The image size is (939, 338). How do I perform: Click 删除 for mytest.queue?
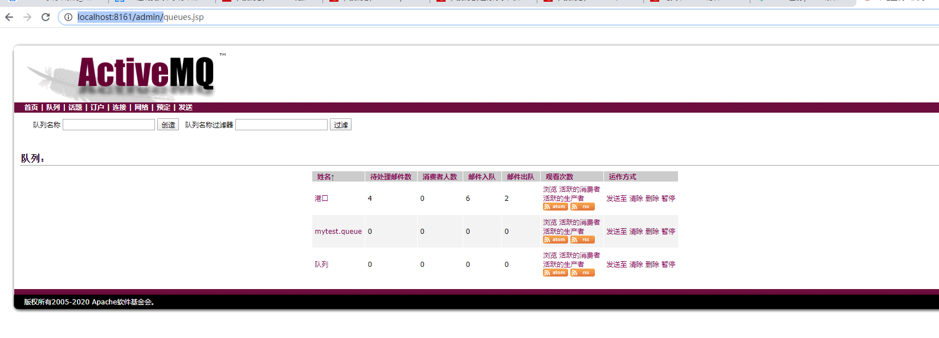tap(652, 232)
